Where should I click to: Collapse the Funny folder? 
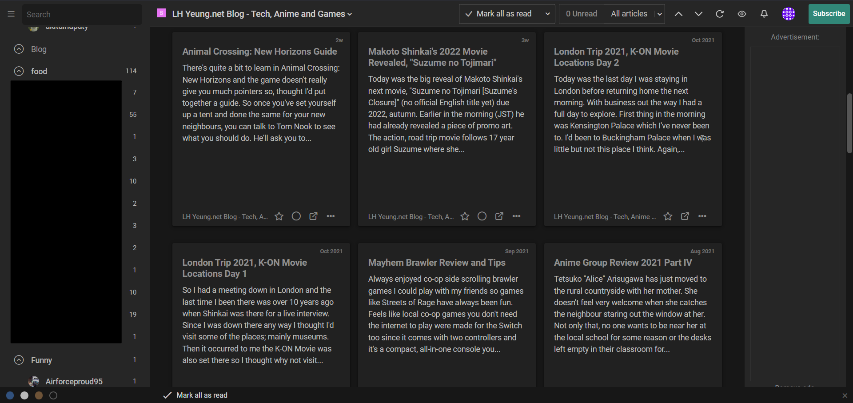(19, 360)
